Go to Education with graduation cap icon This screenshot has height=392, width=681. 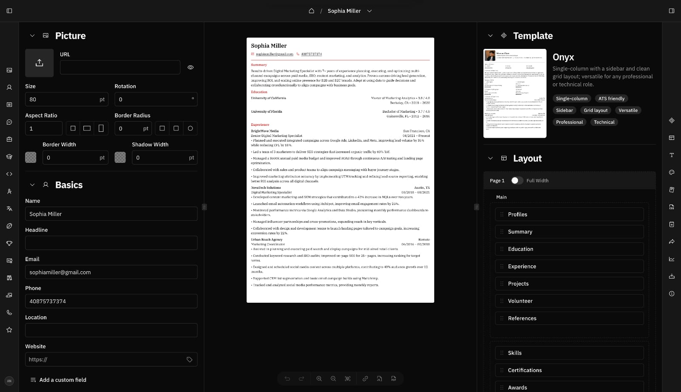click(9, 156)
